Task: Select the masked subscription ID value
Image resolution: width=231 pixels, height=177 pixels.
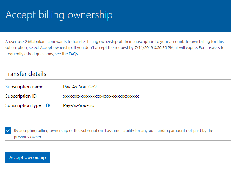Action: (x=101, y=96)
